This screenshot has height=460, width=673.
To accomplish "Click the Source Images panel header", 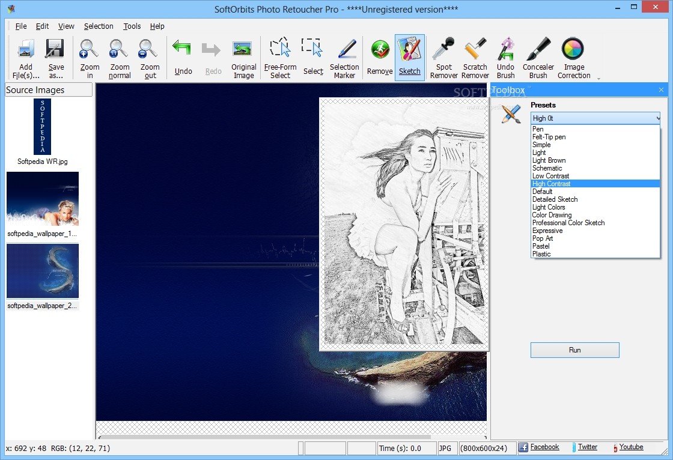I will [x=49, y=90].
